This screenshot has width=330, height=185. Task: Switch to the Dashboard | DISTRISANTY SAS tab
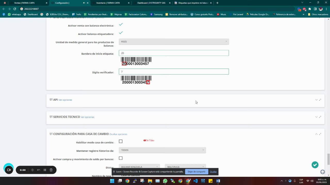[152, 3]
